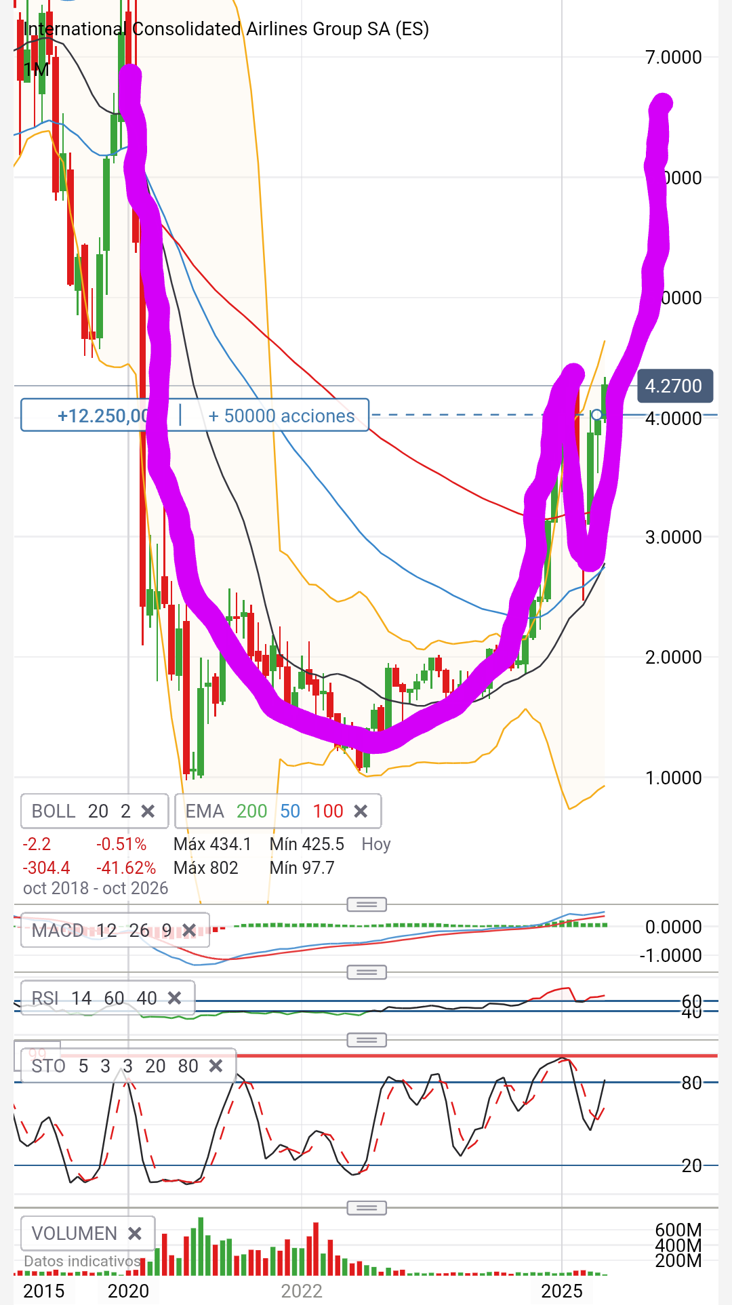The image size is (732, 1305).
Task: Click the resize handle above RSI panel
Action: coord(367,972)
